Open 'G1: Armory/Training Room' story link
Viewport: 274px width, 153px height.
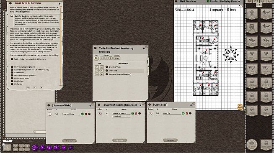(x=12, y=67)
